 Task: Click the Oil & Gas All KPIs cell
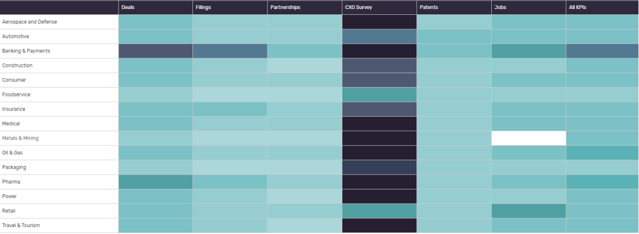point(602,153)
